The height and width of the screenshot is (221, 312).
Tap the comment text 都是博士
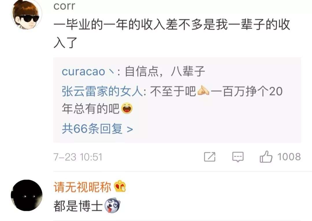click(78, 206)
